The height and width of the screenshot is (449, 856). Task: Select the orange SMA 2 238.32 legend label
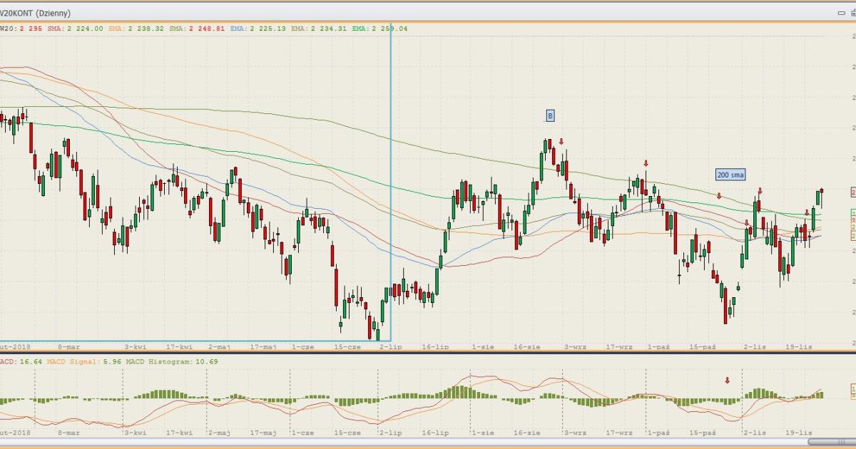[x=136, y=29]
